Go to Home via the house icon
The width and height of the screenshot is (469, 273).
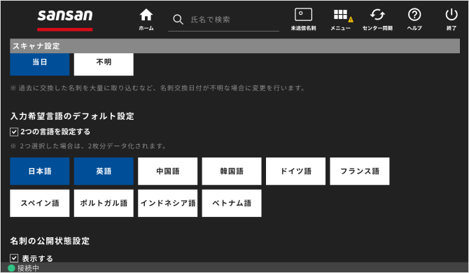[x=146, y=15]
